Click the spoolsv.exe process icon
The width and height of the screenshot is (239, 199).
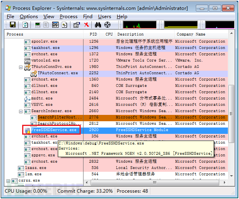(27, 42)
